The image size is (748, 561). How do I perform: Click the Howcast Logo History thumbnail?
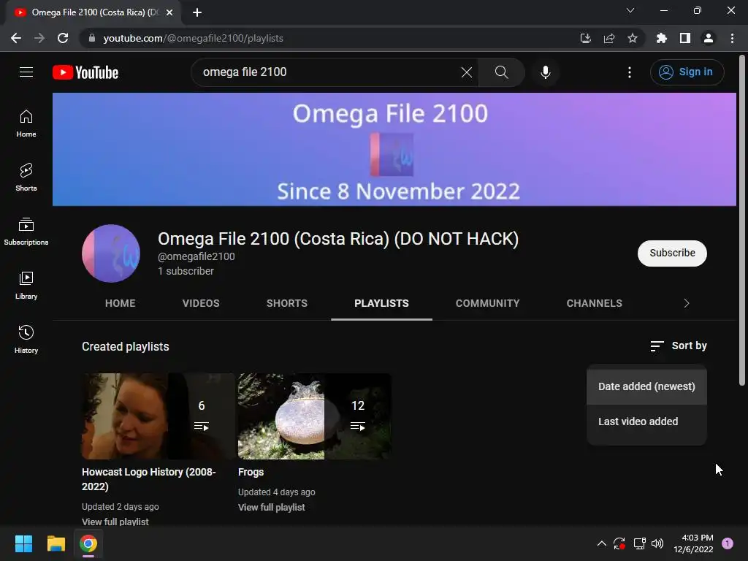click(x=159, y=416)
